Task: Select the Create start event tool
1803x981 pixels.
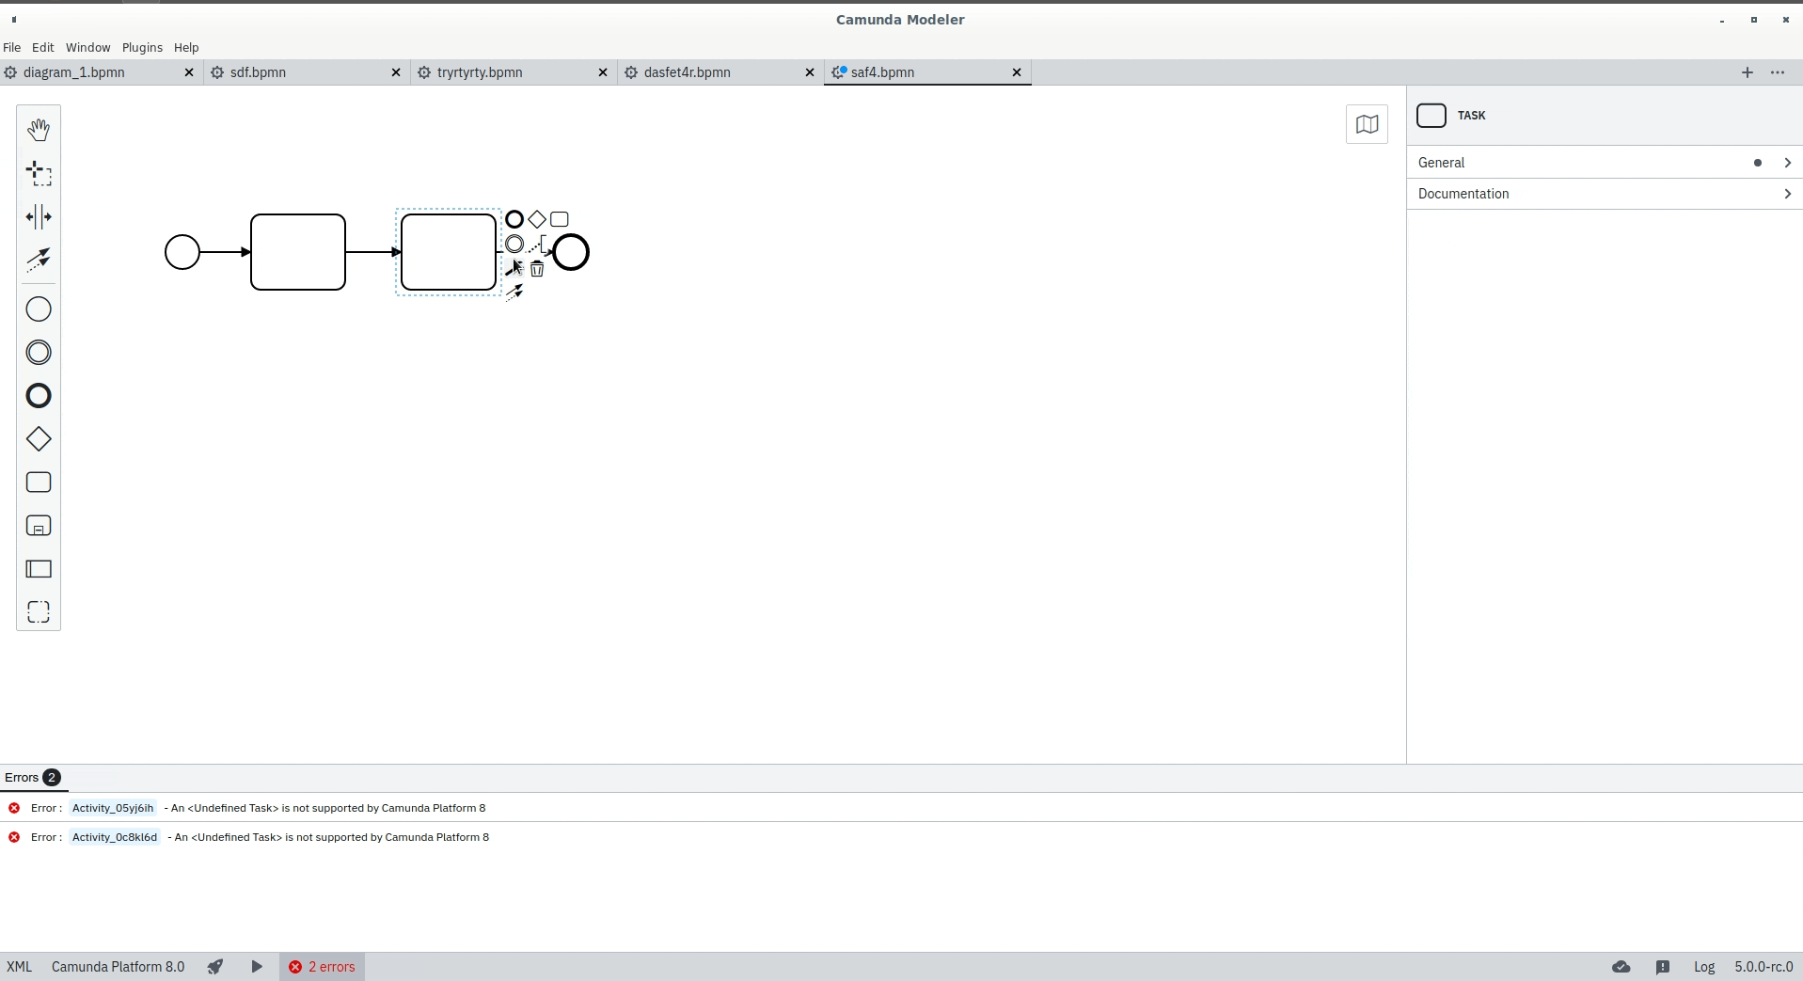Action: (x=39, y=309)
